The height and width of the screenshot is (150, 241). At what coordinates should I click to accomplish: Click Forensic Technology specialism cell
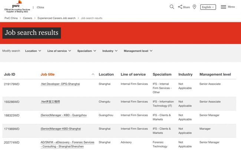pyautogui.click(x=160, y=144)
